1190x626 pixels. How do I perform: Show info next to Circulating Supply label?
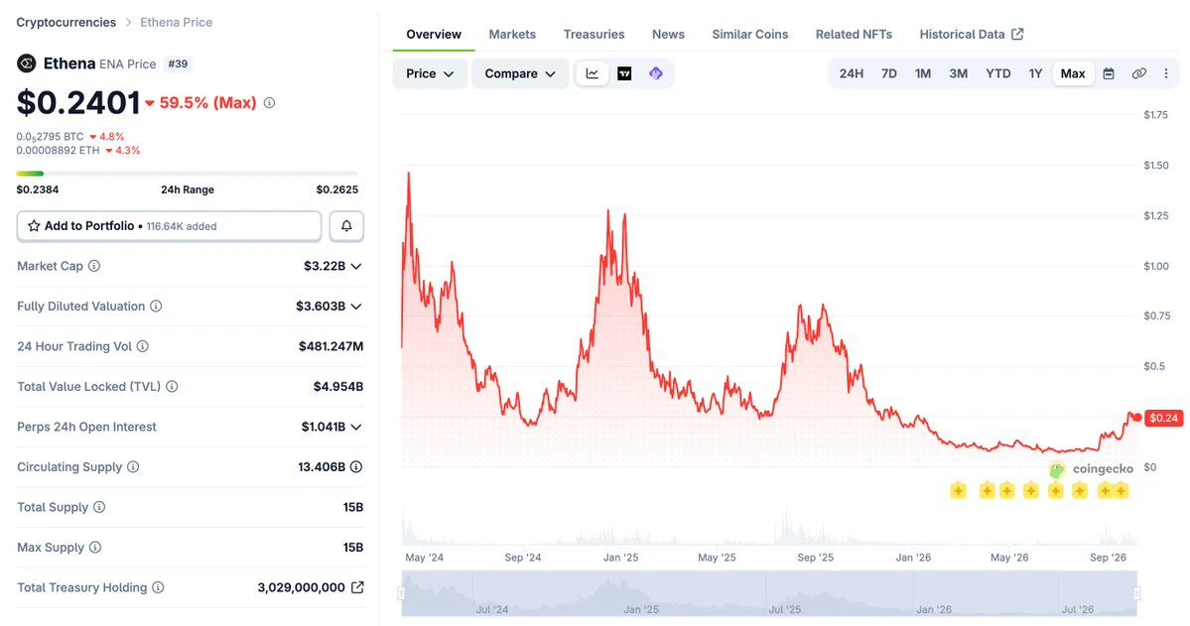click(133, 467)
